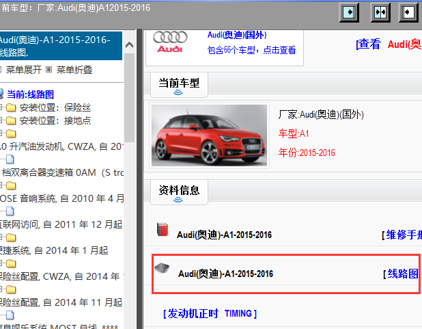Click the gray chip icon next to the wiring diagram entry
This screenshot has height=329, width=422.
tap(162, 268)
